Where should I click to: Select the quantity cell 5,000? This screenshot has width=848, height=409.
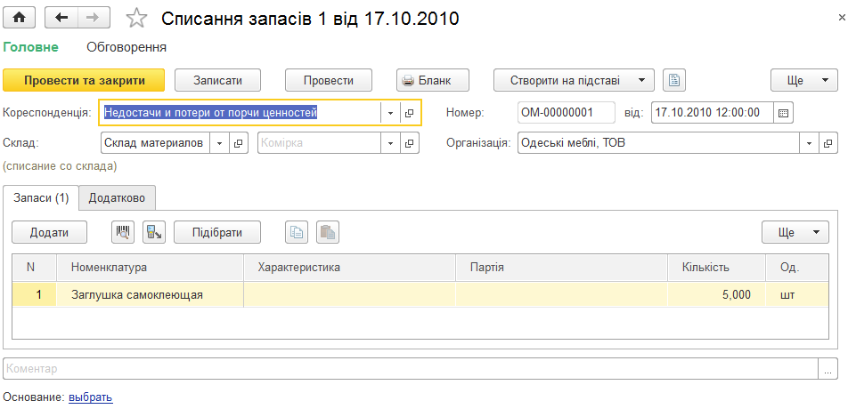(716, 294)
